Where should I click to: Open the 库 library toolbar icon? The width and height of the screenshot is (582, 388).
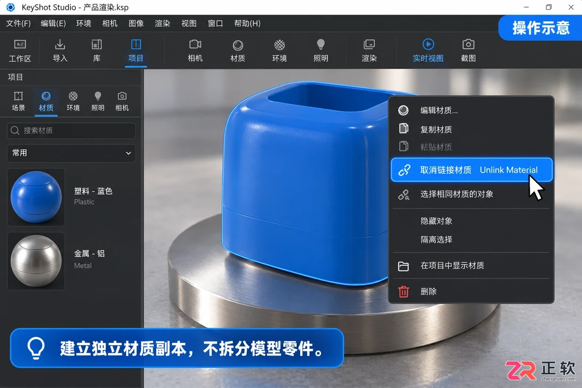point(97,51)
